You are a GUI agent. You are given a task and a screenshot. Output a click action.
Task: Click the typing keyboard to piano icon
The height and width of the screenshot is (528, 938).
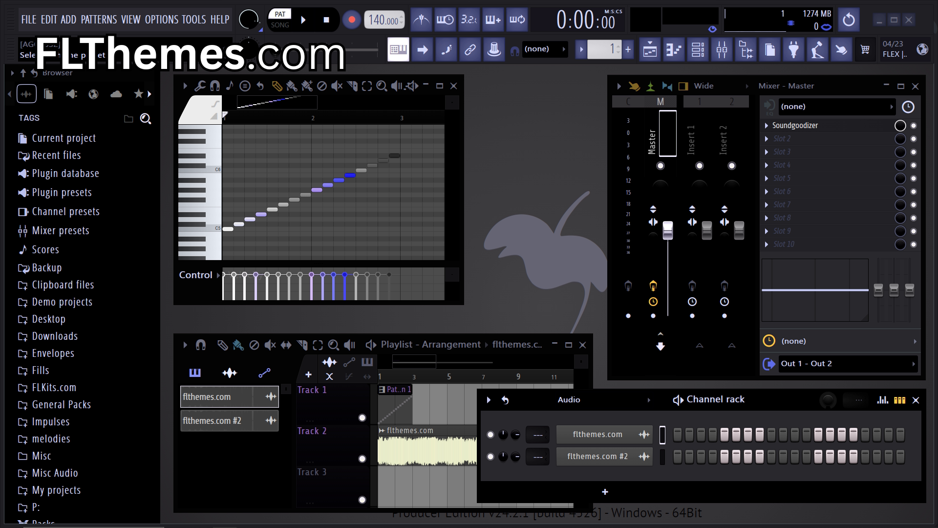(x=398, y=49)
